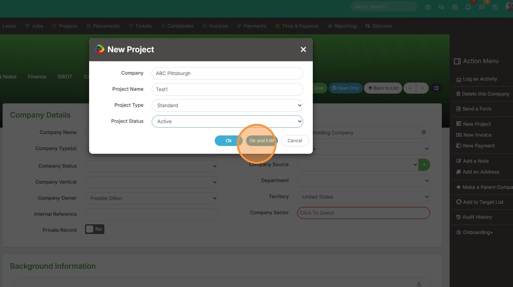Click the quick add plus icon
The image size is (513, 287).
pyautogui.click(x=455, y=7)
